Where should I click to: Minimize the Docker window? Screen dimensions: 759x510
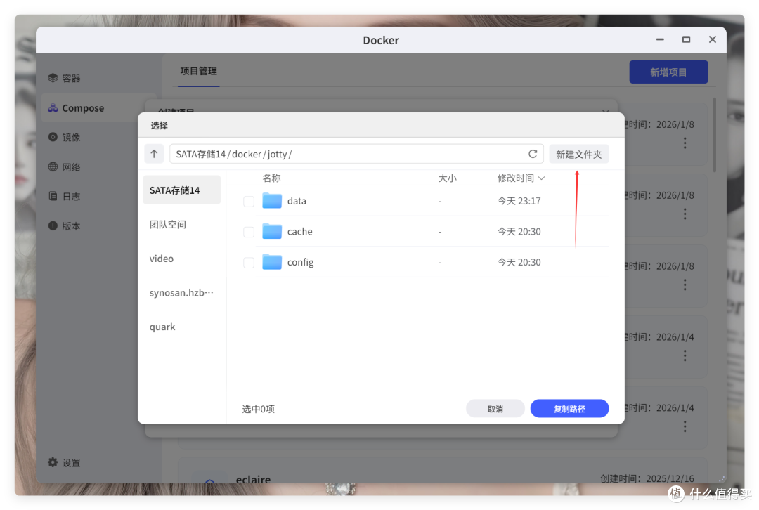[660, 39]
